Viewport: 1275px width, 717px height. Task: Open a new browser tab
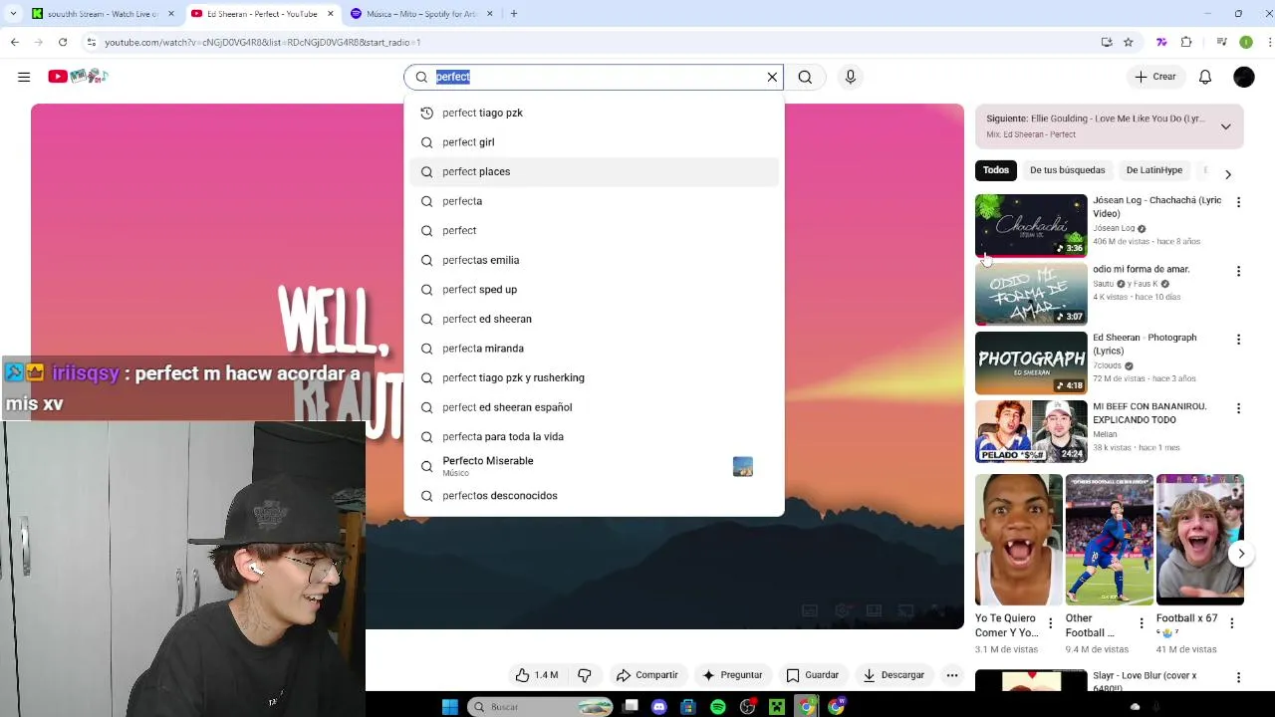click(x=514, y=14)
